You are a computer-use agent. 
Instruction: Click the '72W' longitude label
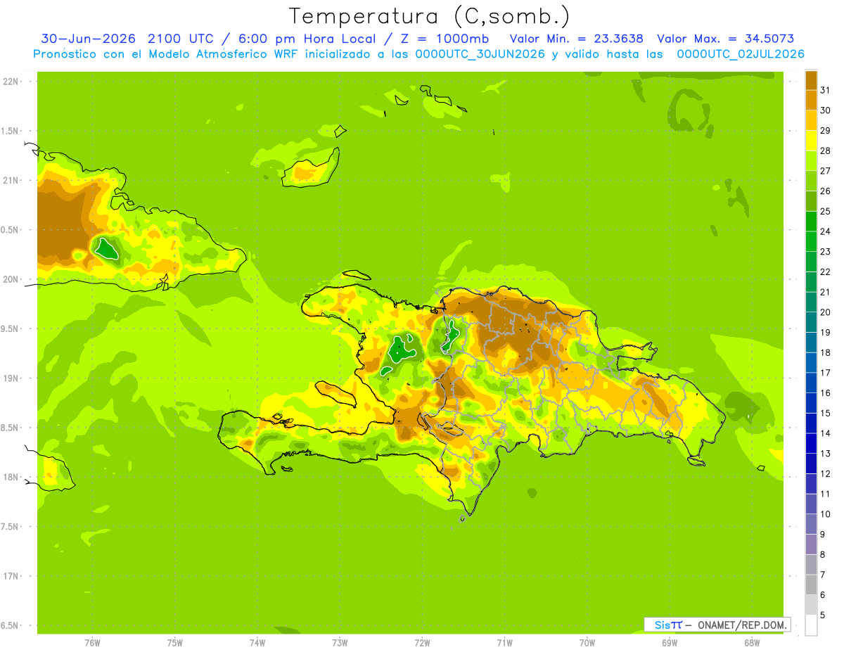tap(422, 643)
